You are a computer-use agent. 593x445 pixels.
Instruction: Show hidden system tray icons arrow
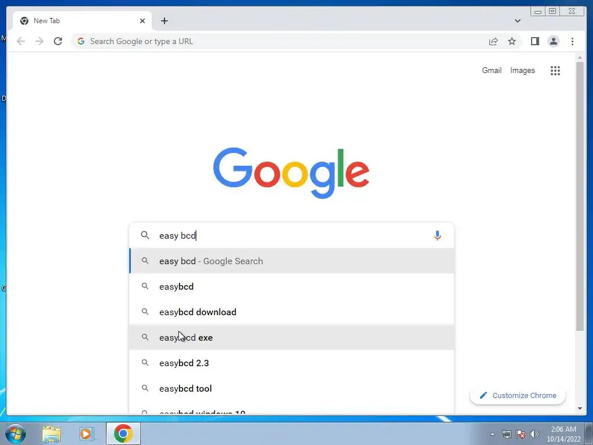click(492, 434)
